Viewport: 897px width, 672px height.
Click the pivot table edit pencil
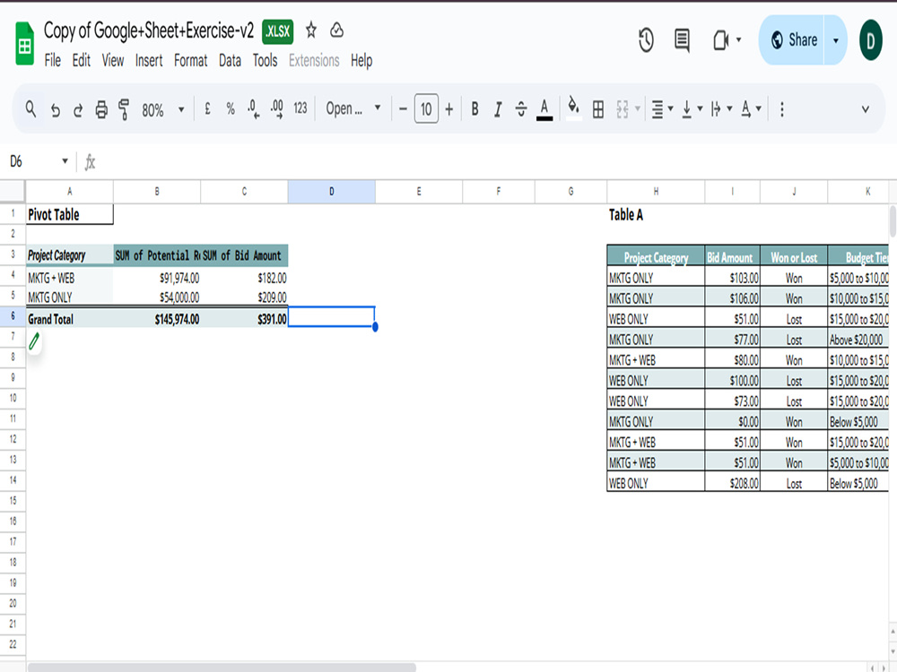[34, 341]
